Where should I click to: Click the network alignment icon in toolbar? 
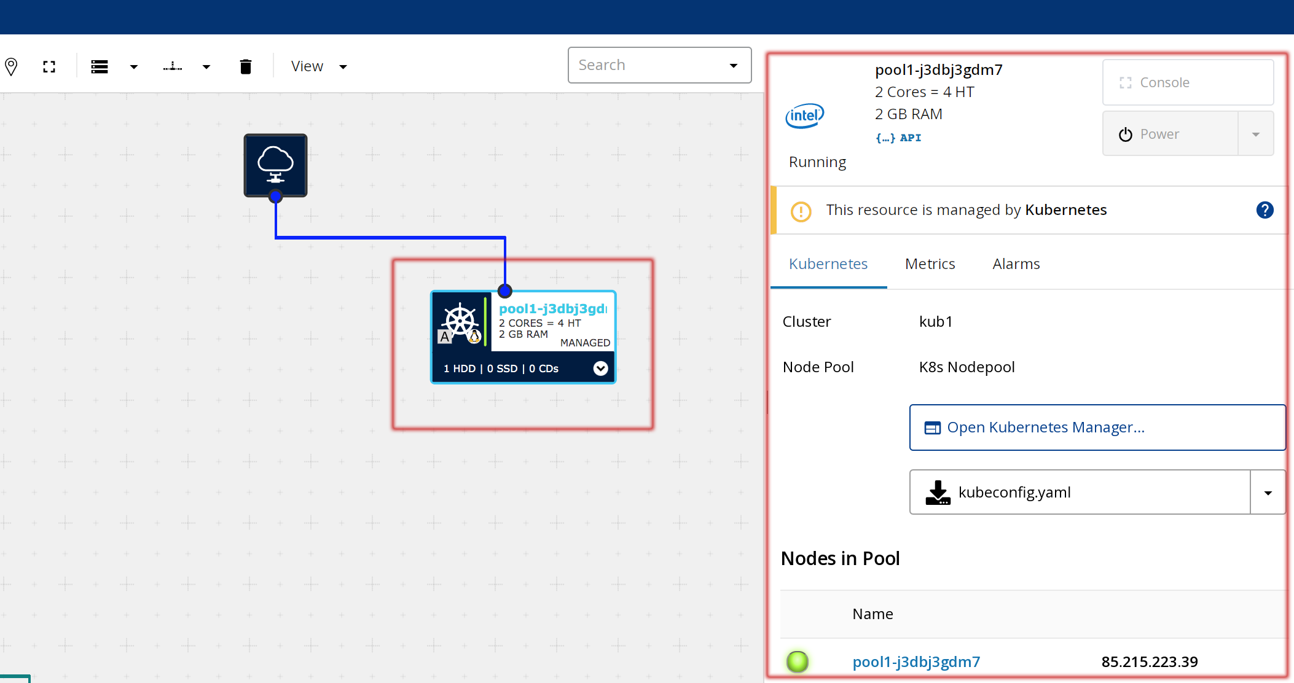pyautogui.click(x=173, y=66)
